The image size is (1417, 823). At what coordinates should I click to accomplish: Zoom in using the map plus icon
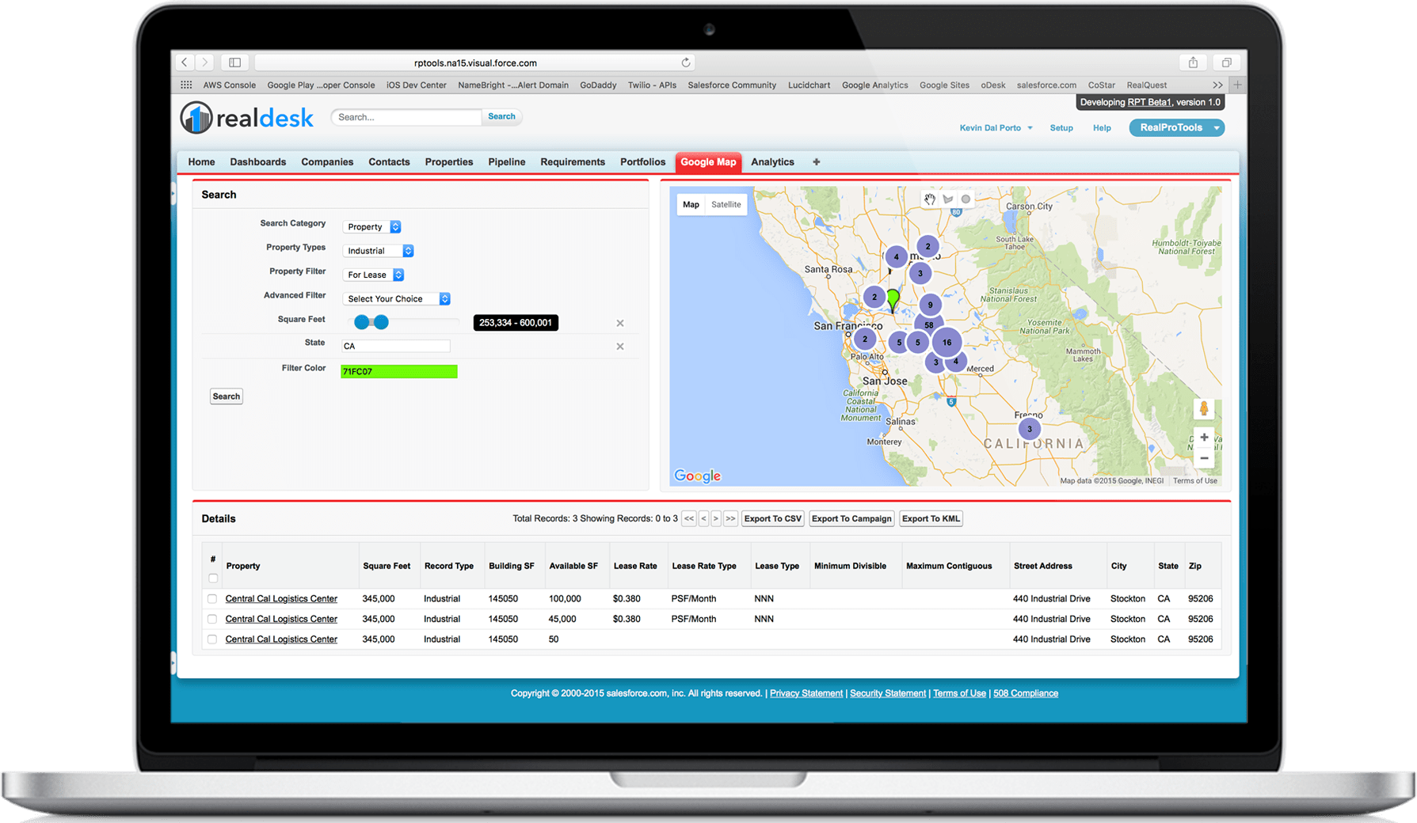coord(1204,437)
